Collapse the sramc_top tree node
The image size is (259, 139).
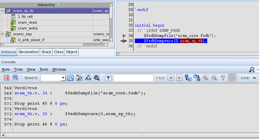tap(3, 34)
